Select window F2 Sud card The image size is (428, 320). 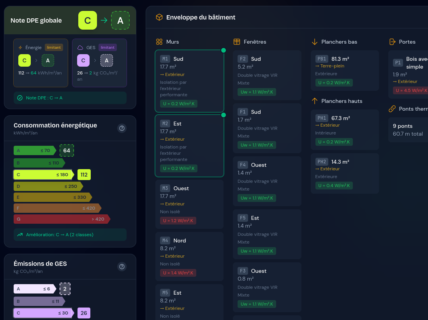click(x=267, y=75)
